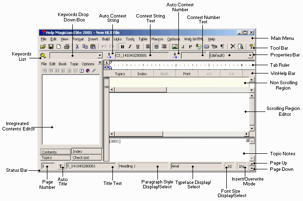Screen dimensions: 303x201
Task: Click the Context String text field
Action: [142, 55]
